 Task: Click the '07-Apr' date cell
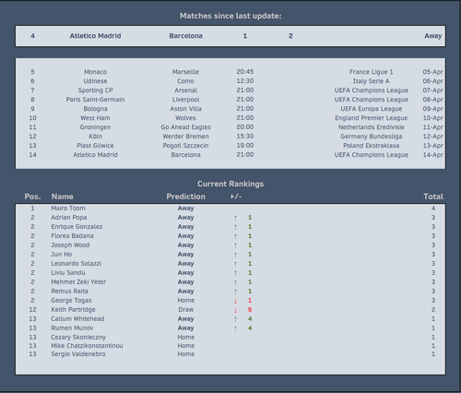coord(432,90)
